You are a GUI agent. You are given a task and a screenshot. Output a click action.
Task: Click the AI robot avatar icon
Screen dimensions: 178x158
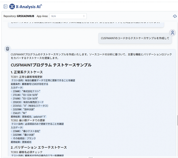coord(8,49)
